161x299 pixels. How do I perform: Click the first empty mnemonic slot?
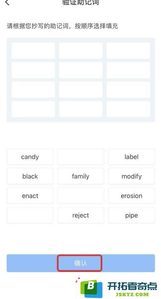33,50
